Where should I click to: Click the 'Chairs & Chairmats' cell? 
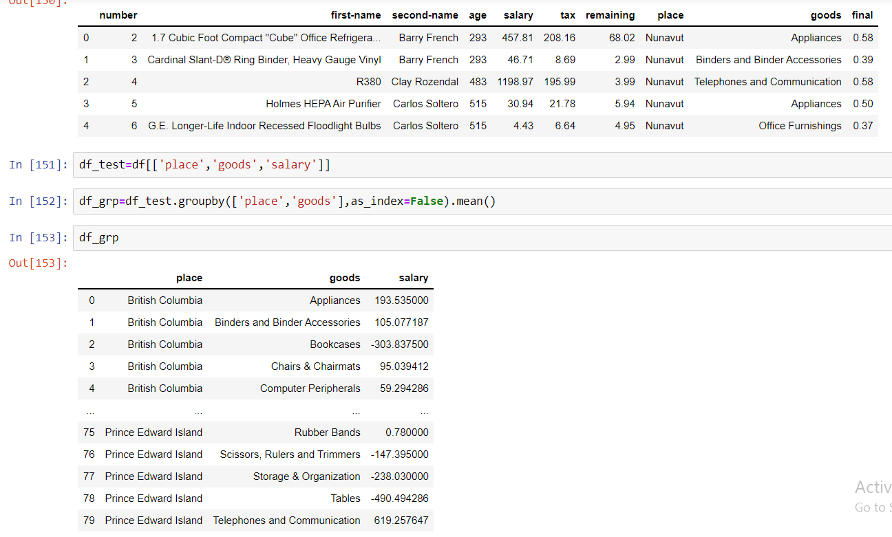point(316,366)
